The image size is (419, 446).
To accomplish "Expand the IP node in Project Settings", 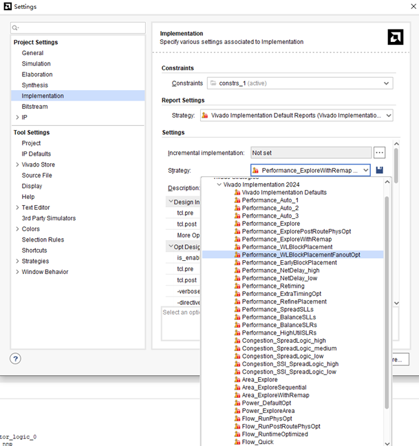I will pos(17,117).
